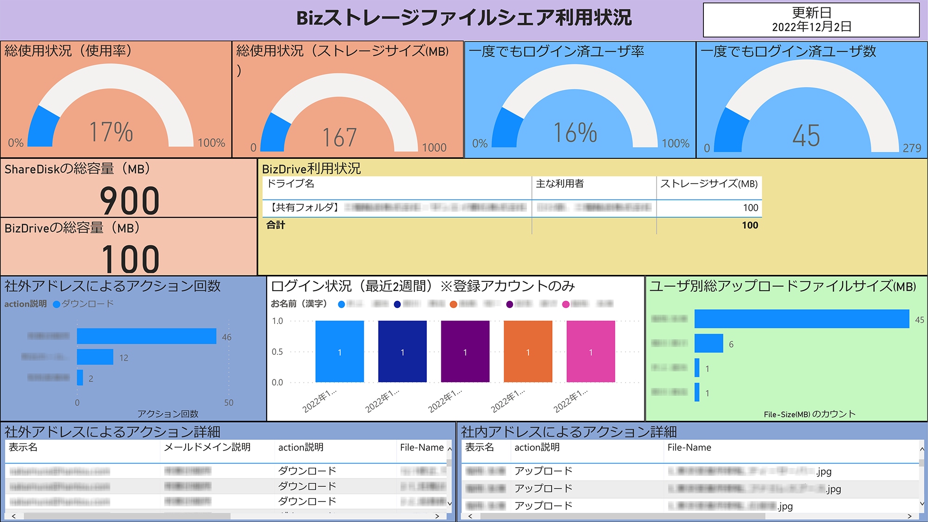The image size is (928, 522).
Task: Select the orange column in ログイン状況 chart
Action: [528, 352]
